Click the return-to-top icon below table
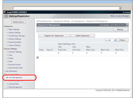The image size is (133, 98). 38,58
